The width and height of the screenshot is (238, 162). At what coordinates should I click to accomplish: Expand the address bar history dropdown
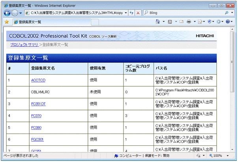coord(125,13)
